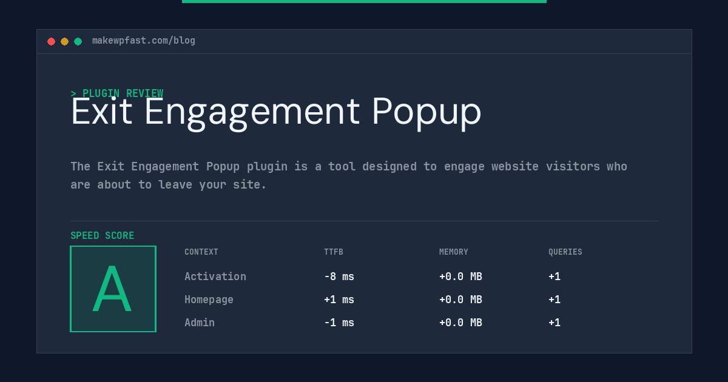Click the makewpfast.com/blog address text
Image resolution: width=728 pixels, height=382 pixels.
pos(144,41)
